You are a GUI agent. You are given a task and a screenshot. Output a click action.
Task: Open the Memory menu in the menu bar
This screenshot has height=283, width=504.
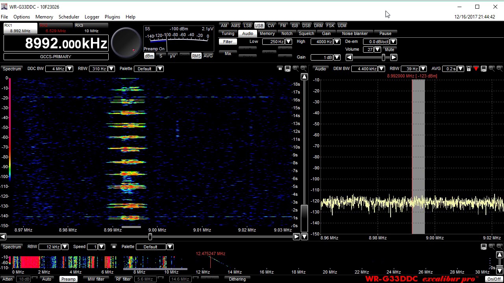[44, 17]
